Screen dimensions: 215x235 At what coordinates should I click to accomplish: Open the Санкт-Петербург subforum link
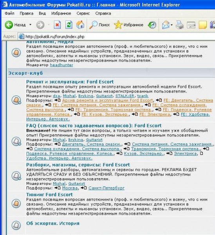(107, 188)
